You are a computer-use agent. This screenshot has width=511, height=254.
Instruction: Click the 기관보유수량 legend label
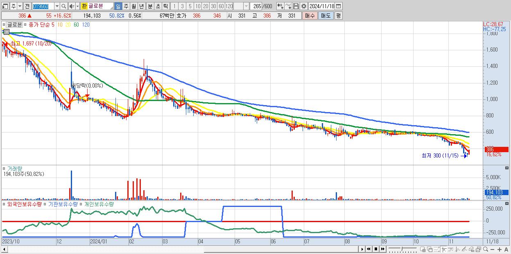coord(63,204)
